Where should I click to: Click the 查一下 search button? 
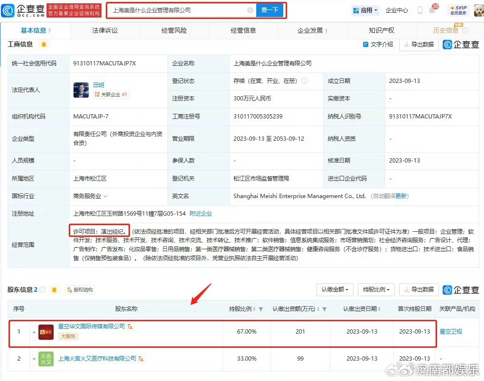[x=270, y=10]
